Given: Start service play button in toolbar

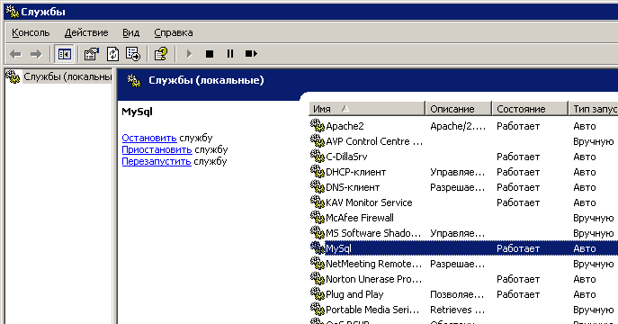Looking at the screenshot, I should 189,54.
